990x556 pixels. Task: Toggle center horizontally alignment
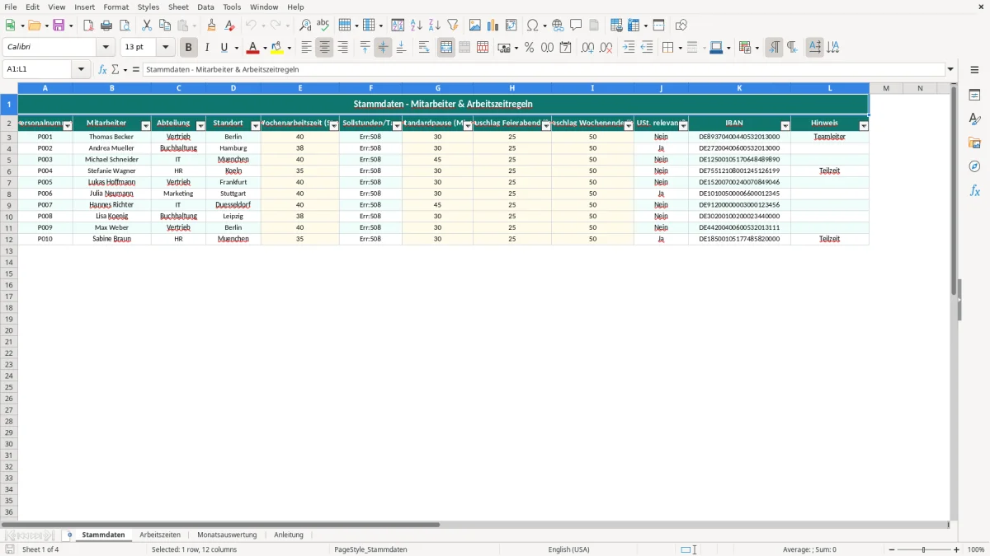[x=325, y=48]
